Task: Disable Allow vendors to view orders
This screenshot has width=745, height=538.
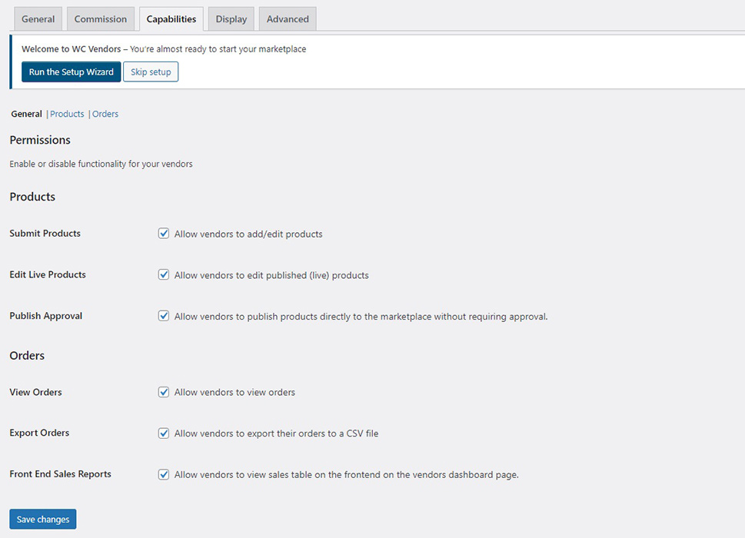Action: click(164, 392)
